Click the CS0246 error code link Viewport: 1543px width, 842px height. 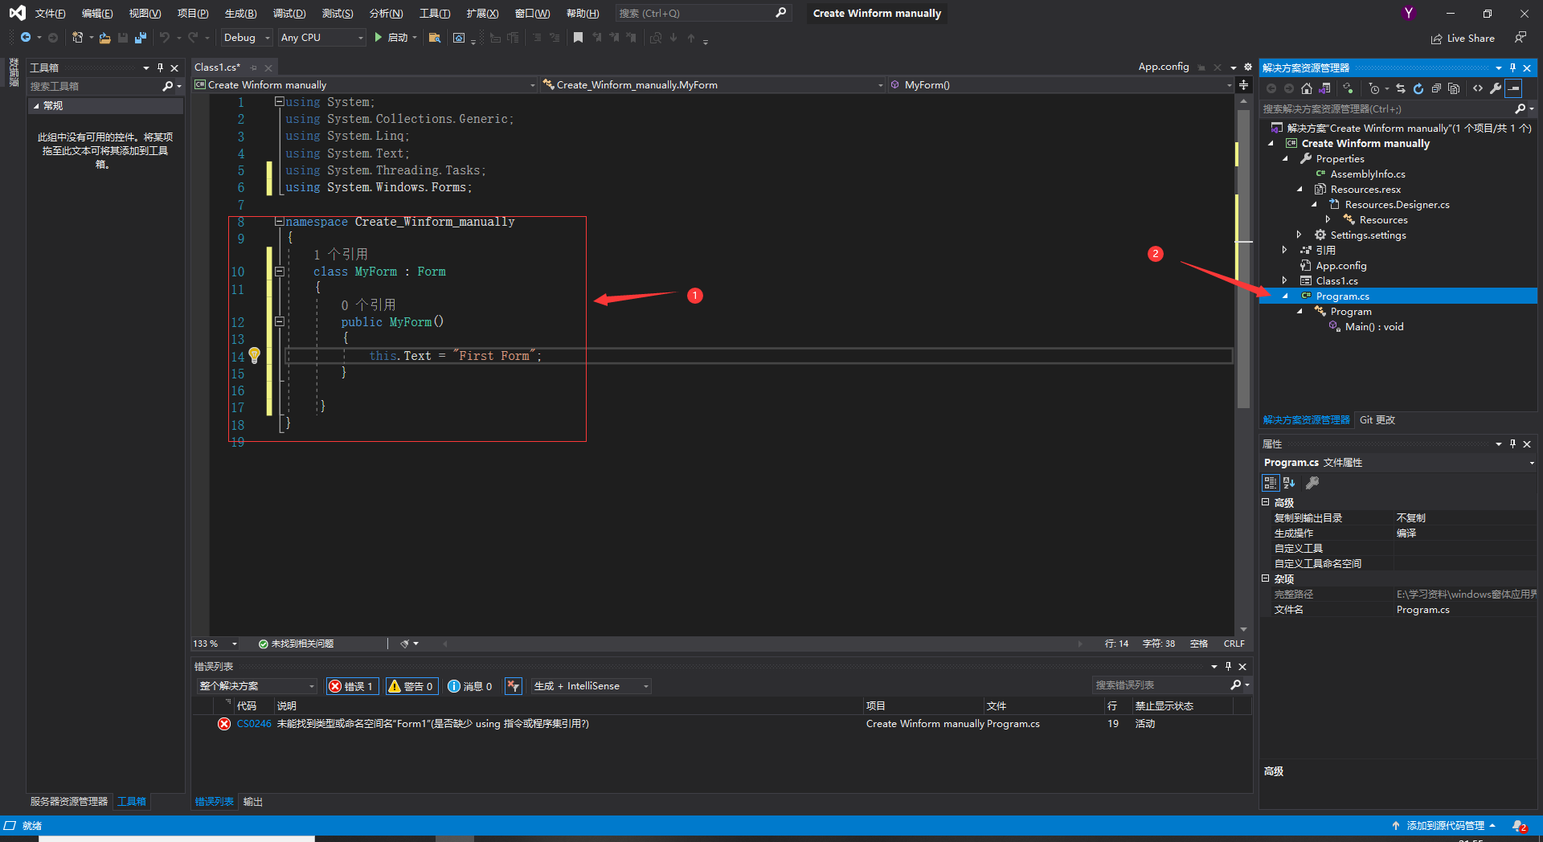click(253, 723)
